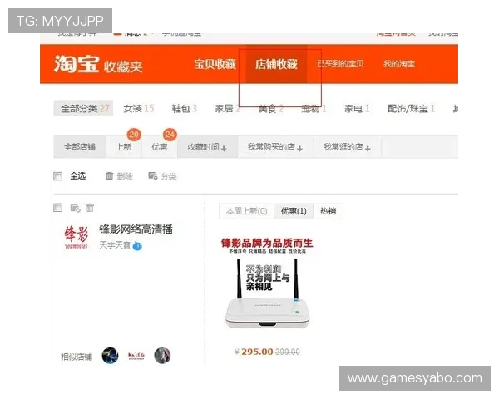Screen dimensions: 499x399
Task: Open the 锋影 store logo
Action: pos(76,237)
